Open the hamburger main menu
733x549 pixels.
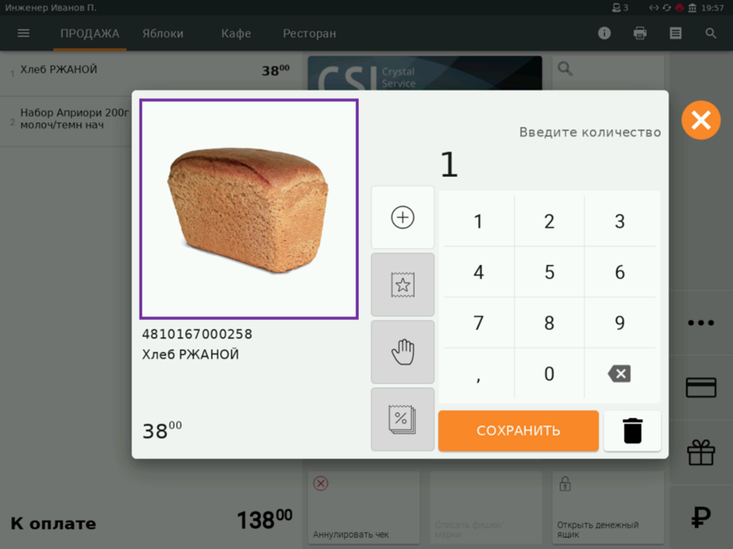coord(24,33)
